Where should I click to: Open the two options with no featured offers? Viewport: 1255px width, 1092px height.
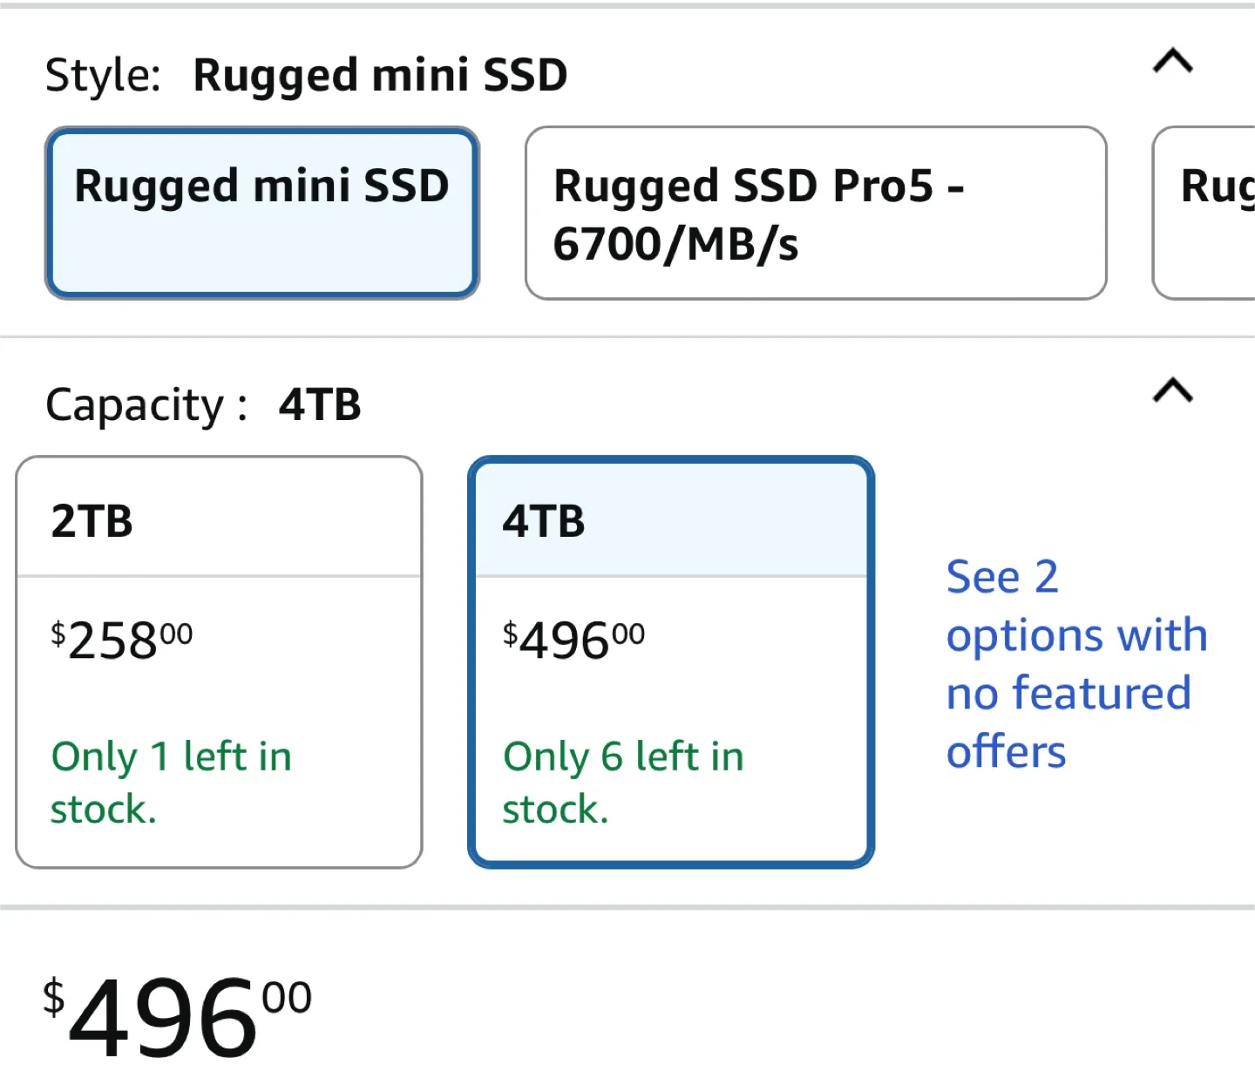(x=1076, y=663)
